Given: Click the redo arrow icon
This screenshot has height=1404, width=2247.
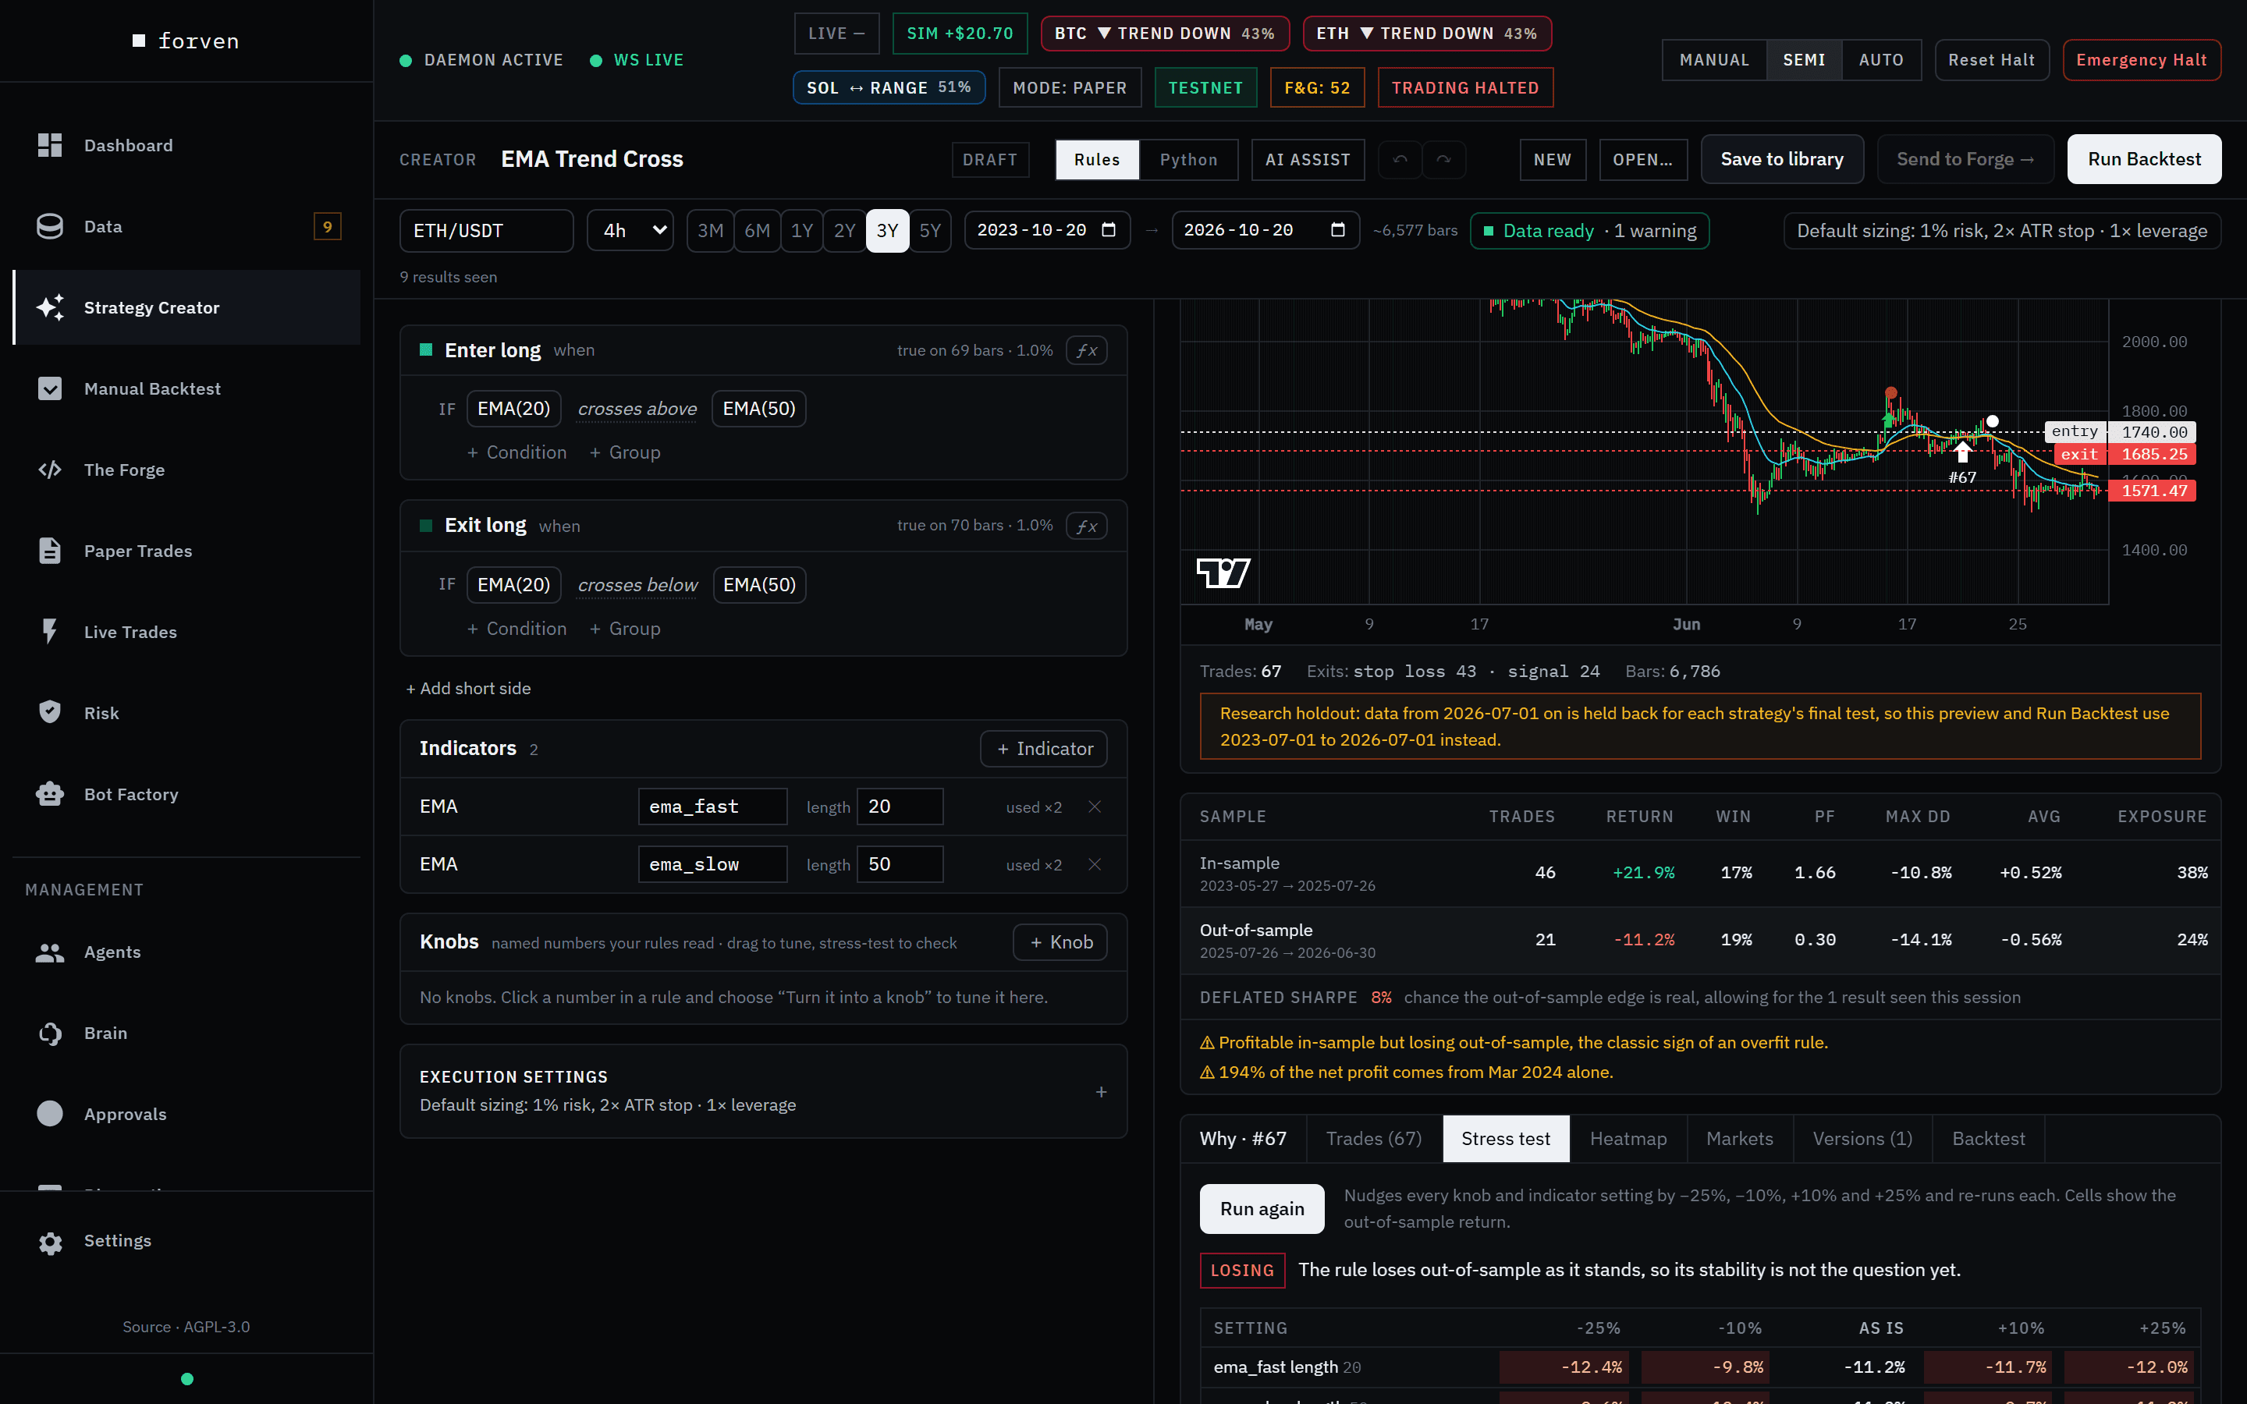Looking at the screenshot, I should (x=1444, y=160).
